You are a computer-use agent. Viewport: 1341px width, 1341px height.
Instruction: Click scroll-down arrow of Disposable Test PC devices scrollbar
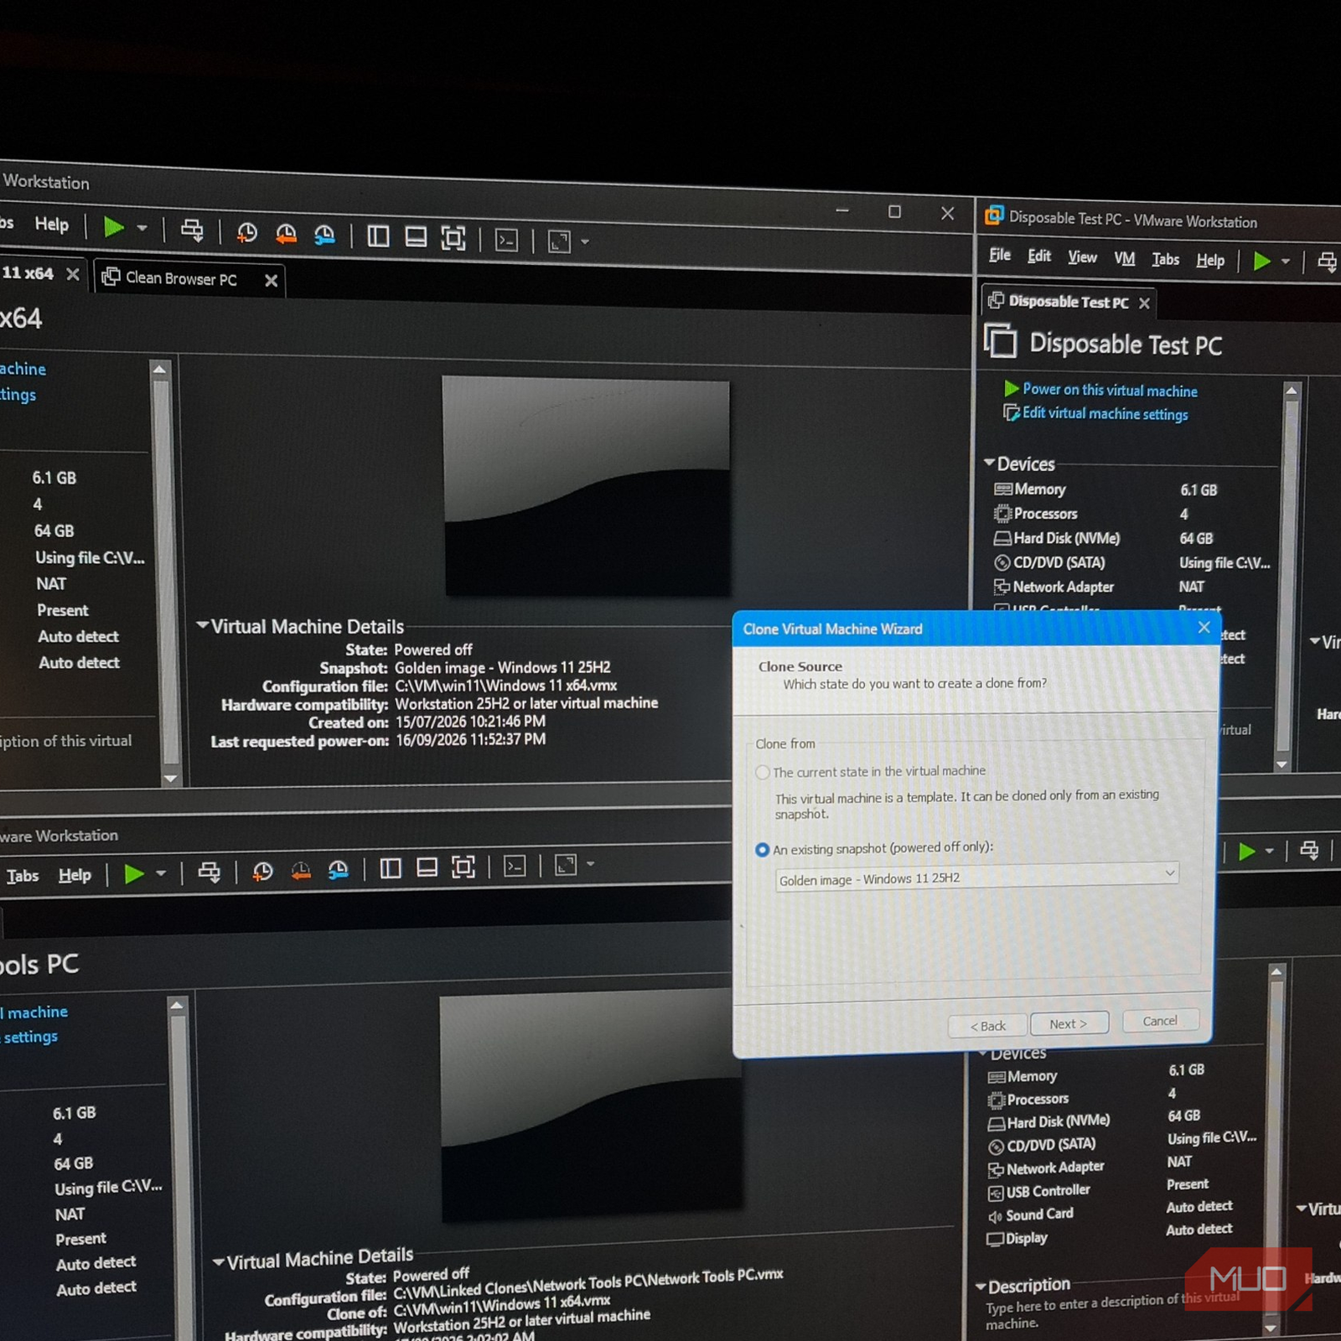point(1281,764)
